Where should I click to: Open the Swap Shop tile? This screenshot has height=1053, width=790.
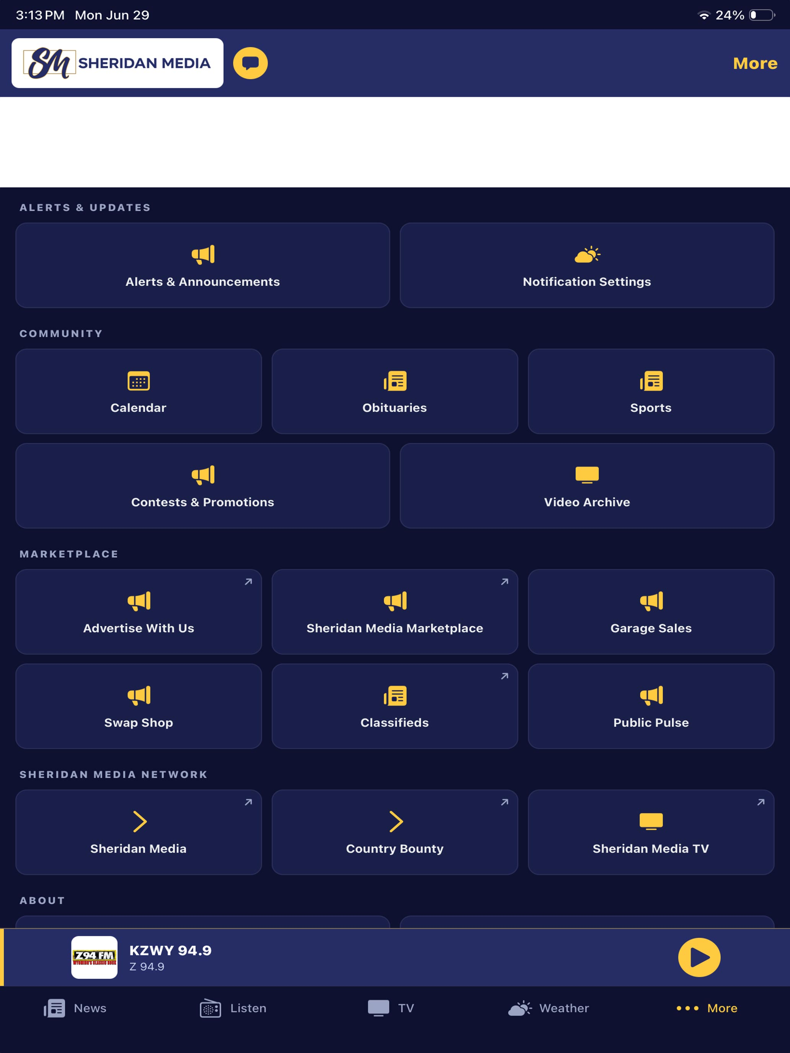pyautogui.click(x=139, y=706)
